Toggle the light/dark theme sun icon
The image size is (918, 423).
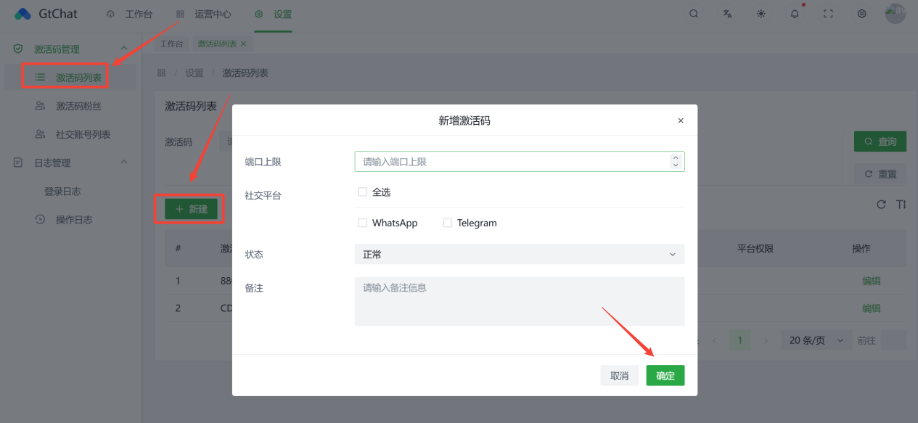(761, 14)
